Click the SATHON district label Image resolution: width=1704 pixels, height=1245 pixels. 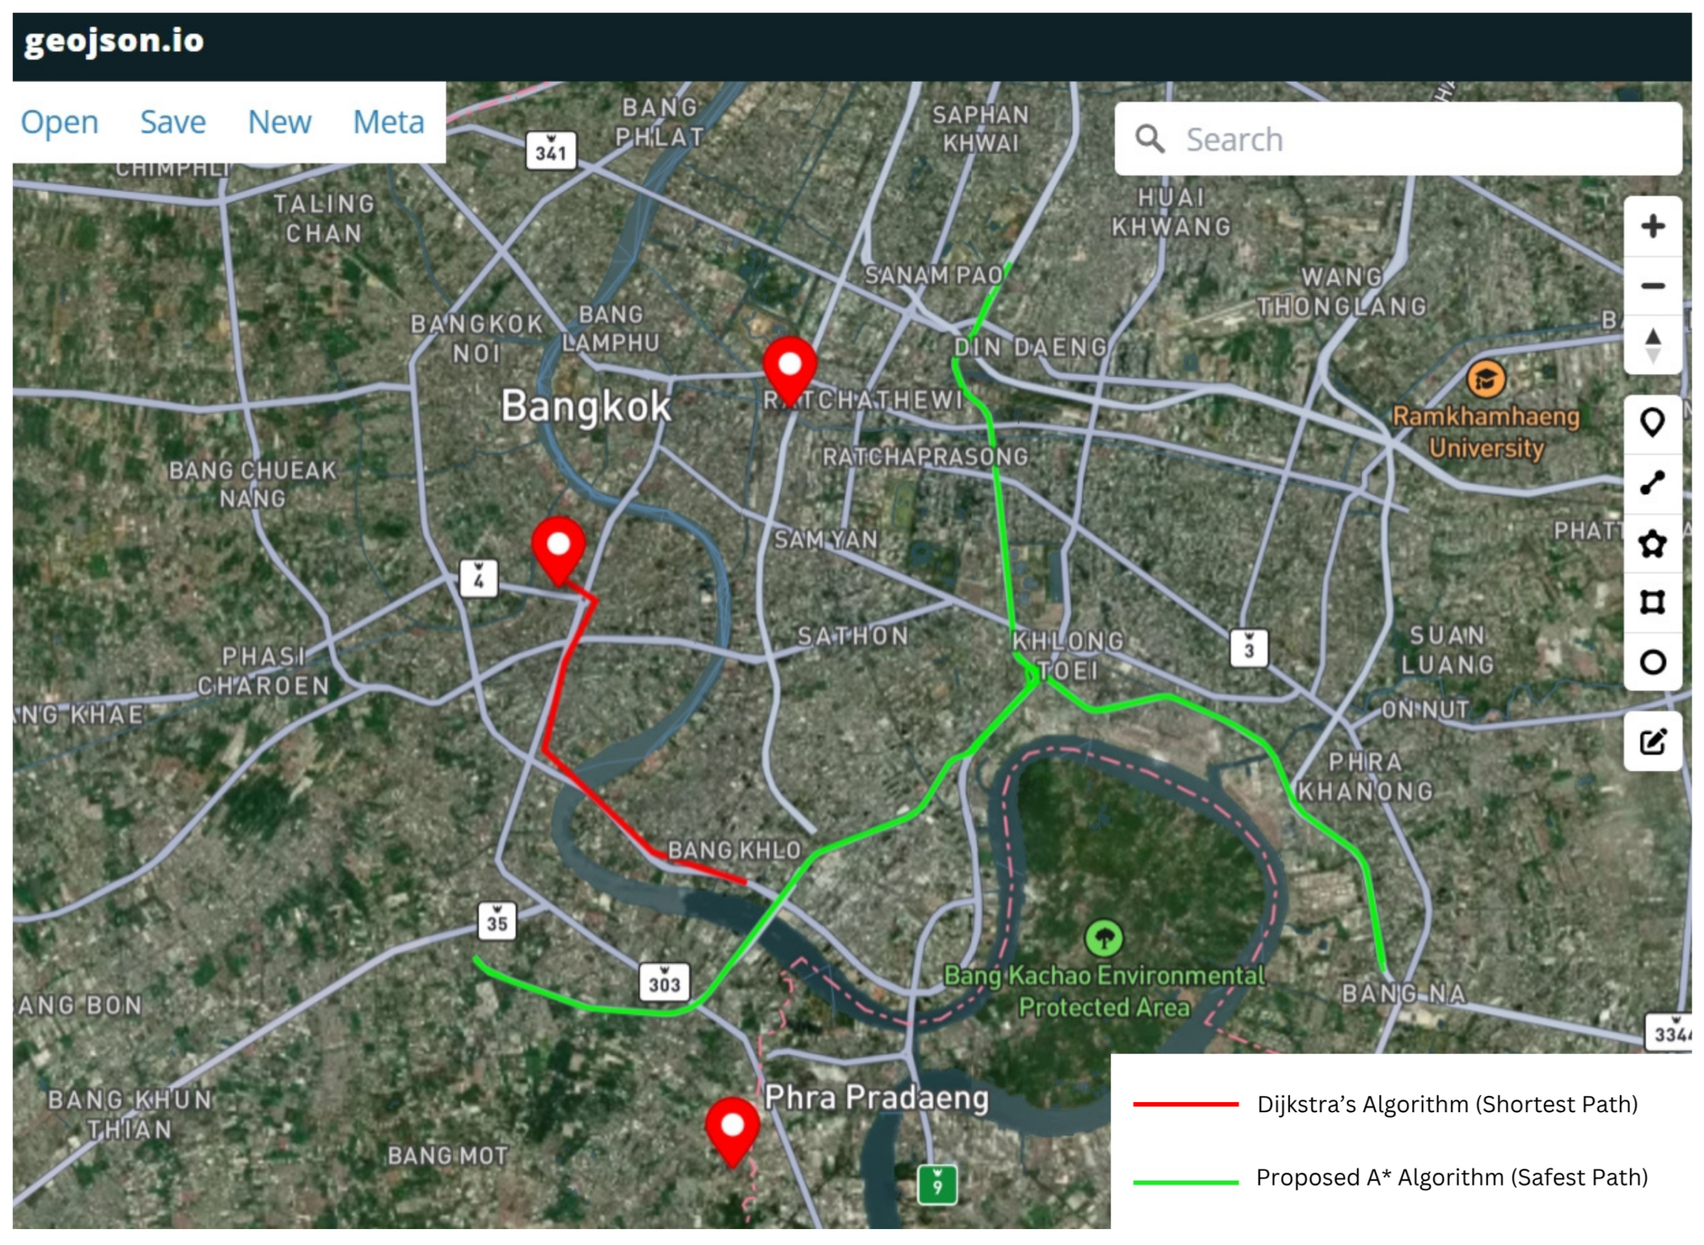[853, 637]
